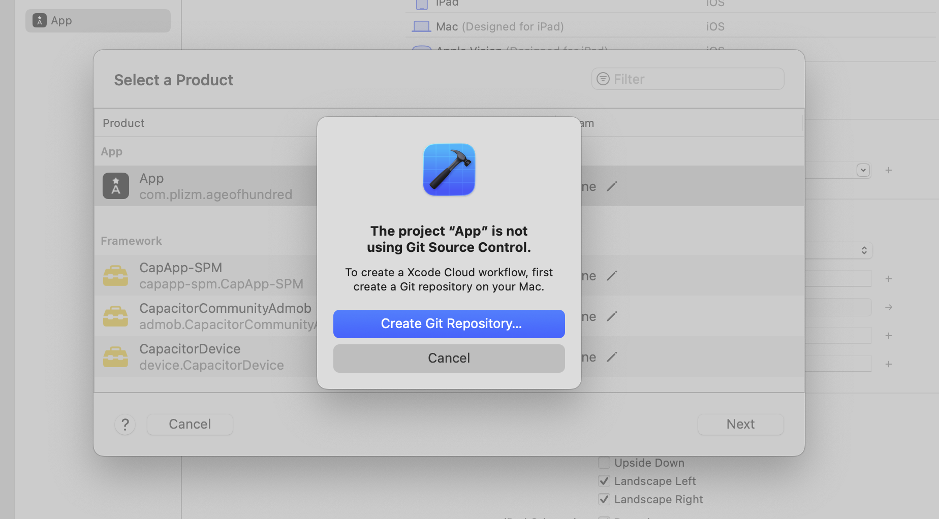Cancel the Git source control alert
Image resolution: width=939 pixels, height=519 pixels.
[449, 358]
